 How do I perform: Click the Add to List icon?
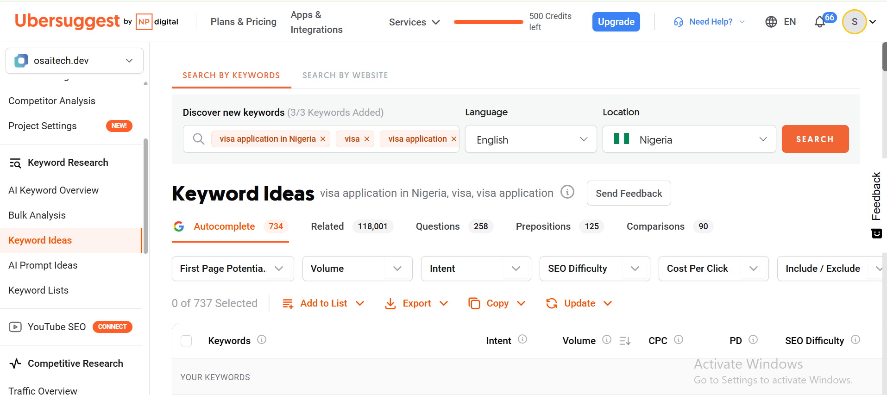click(x=288, y=303)
